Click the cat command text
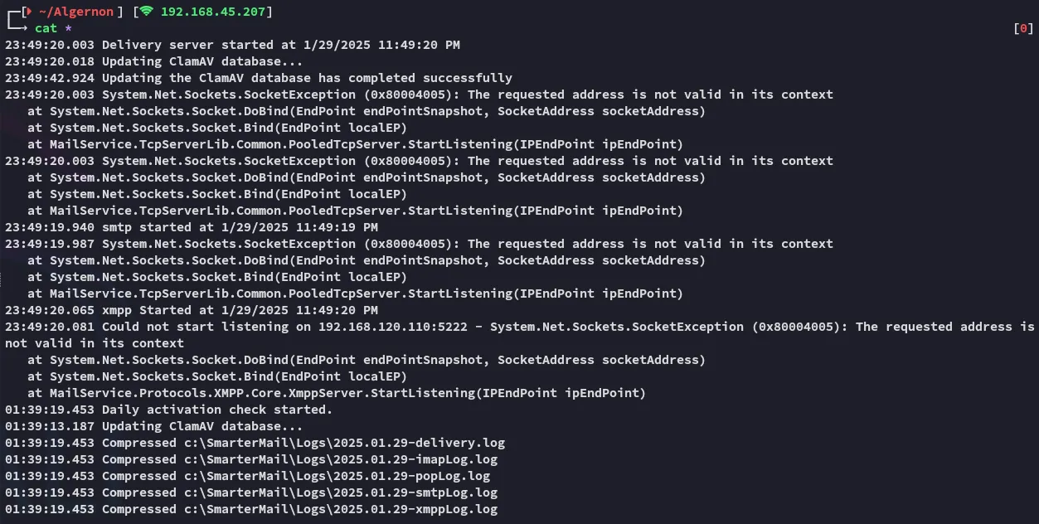 pos(46,28)
